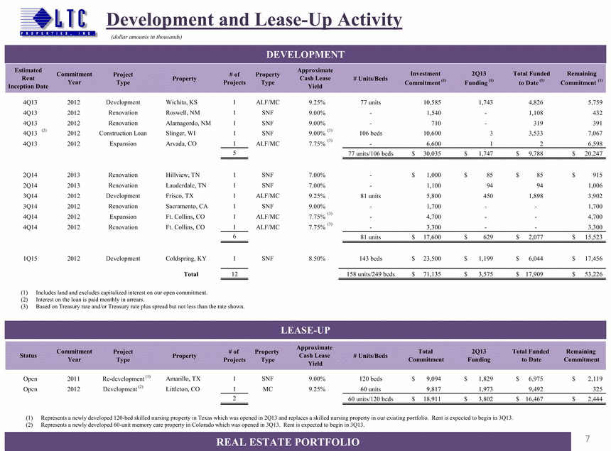
Task: Select the 'Frisco, TX' property cell
Action: 180,196
